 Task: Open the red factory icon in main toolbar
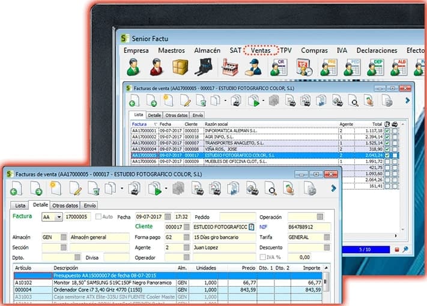229,67
